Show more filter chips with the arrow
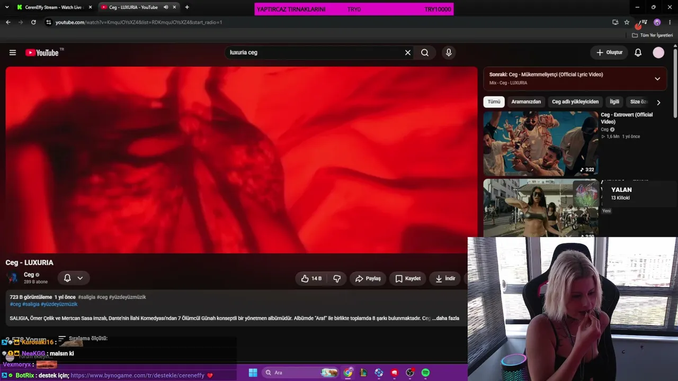This screenshot has width=678, height=381. [658, 102]
